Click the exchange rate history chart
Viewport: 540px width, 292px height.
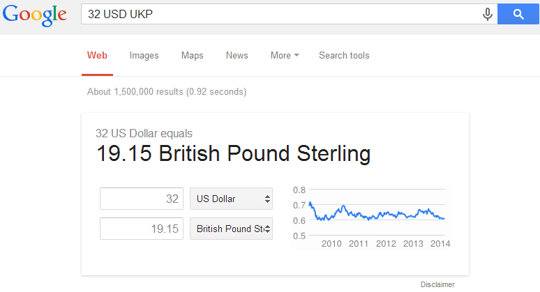click(371, 217)
